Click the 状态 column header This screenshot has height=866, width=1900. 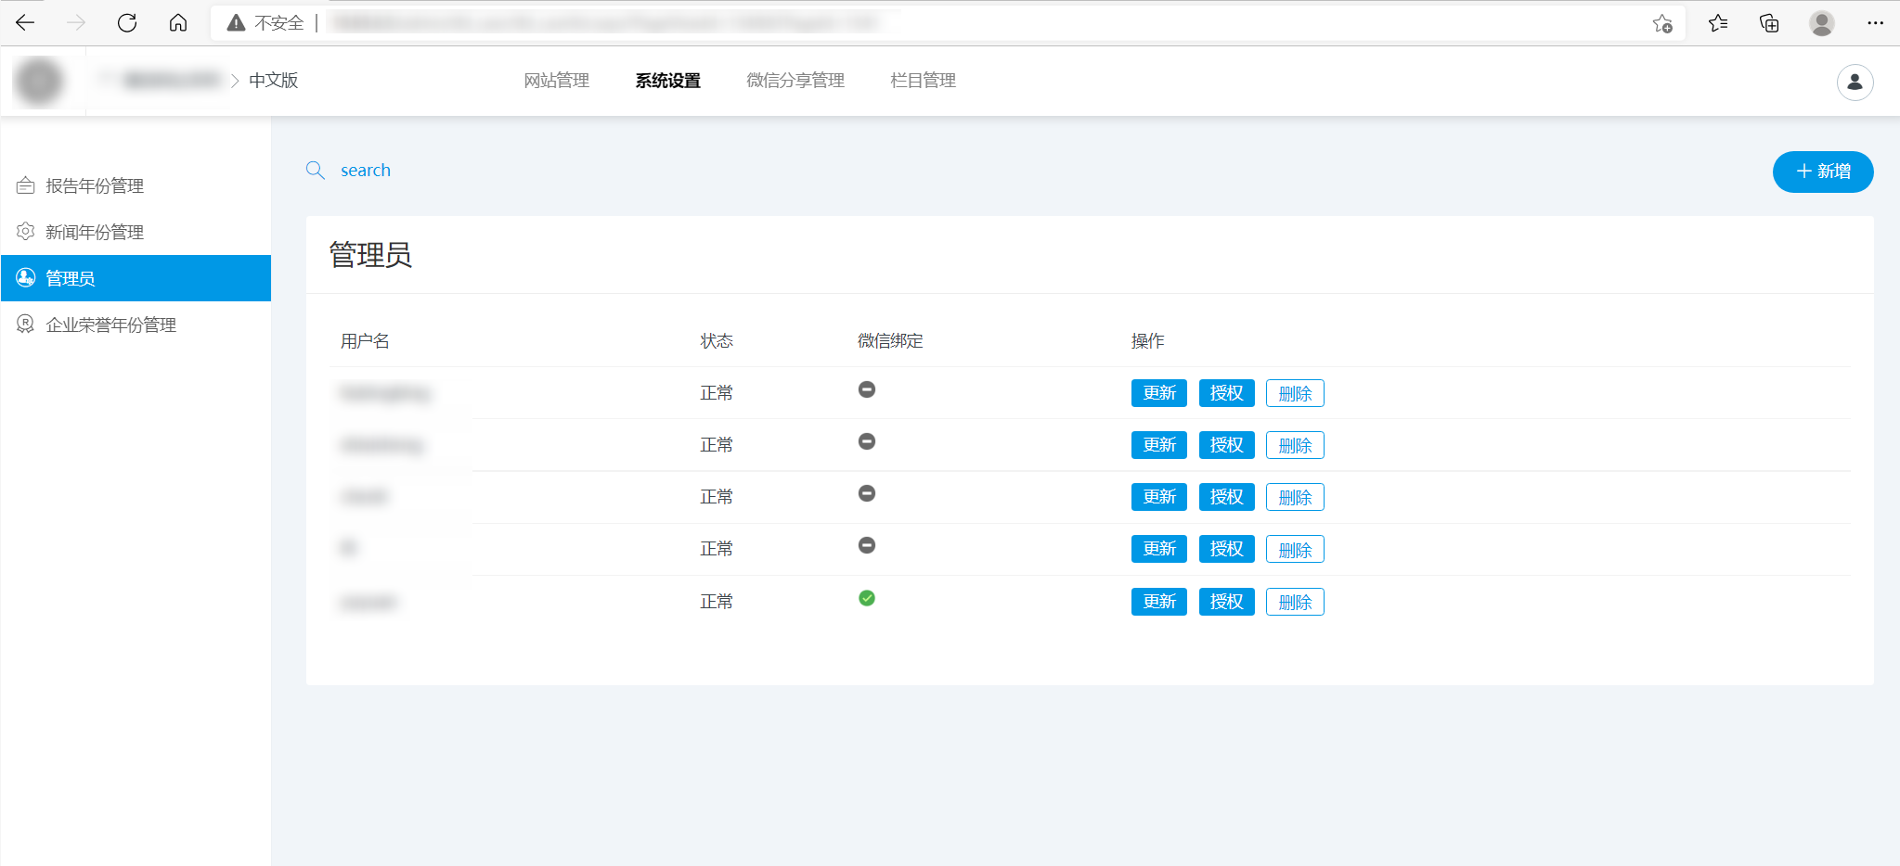coord(717,341)
